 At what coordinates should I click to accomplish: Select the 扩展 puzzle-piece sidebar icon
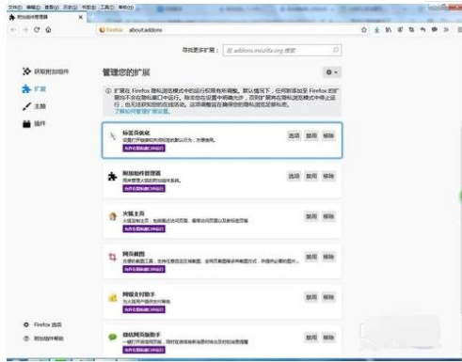pos(26,89)
